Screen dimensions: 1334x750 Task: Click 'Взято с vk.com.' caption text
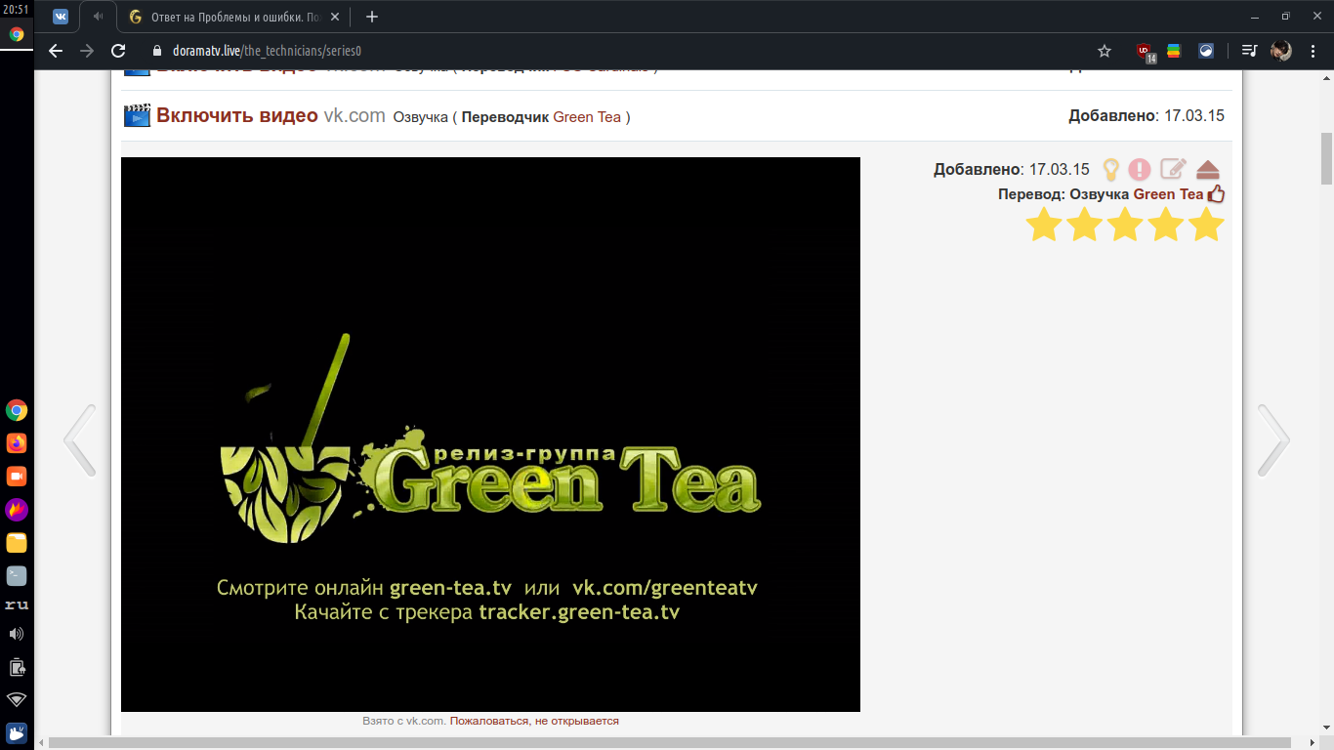coord(404,721)
